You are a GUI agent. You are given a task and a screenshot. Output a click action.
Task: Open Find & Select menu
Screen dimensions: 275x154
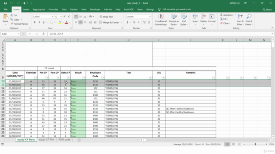[x=249, y=20]
